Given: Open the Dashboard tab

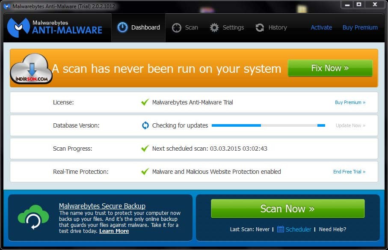Looking at the screenshot, I should (x=138, y=27).
